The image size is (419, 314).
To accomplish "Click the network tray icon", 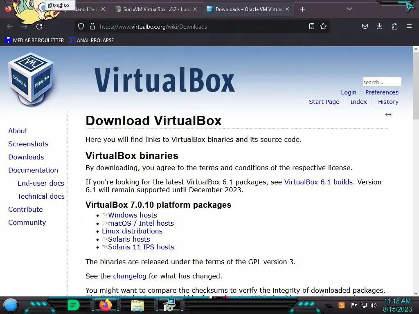I will tap(364, 305).
